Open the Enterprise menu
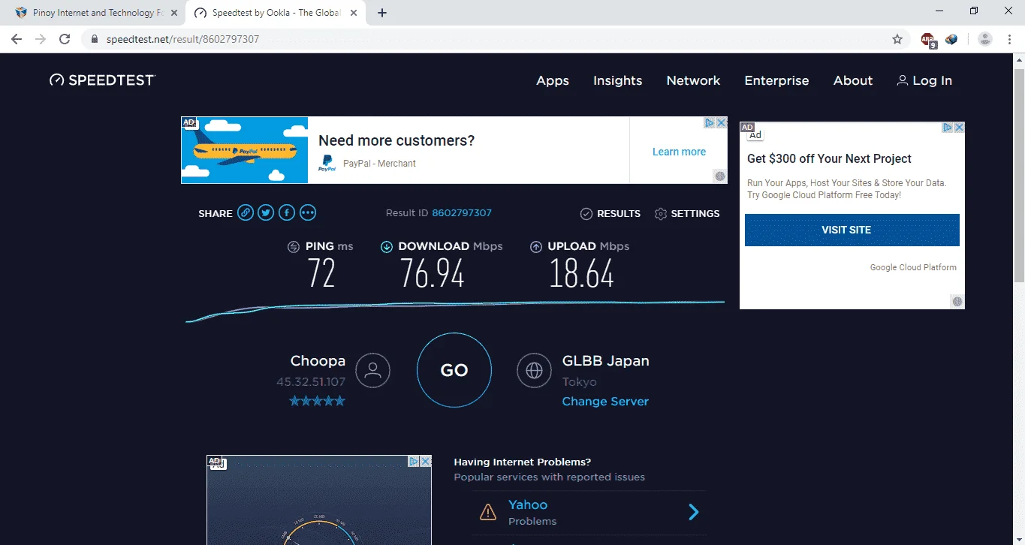Image resolution: width=1025 pixels, height=545 pixels. (776, 80)
